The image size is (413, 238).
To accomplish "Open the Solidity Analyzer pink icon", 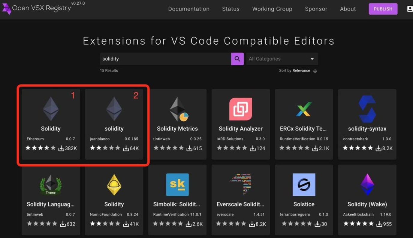I will point(240,109).
